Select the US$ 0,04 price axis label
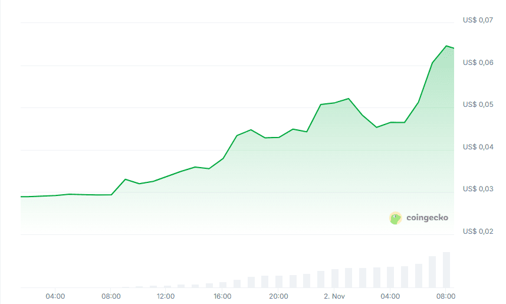Image resolution: width=506 pixels, height=304 pixels. 478,147
